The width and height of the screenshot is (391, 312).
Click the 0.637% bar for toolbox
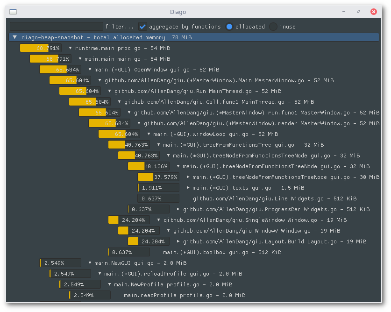tap(129, 252)
